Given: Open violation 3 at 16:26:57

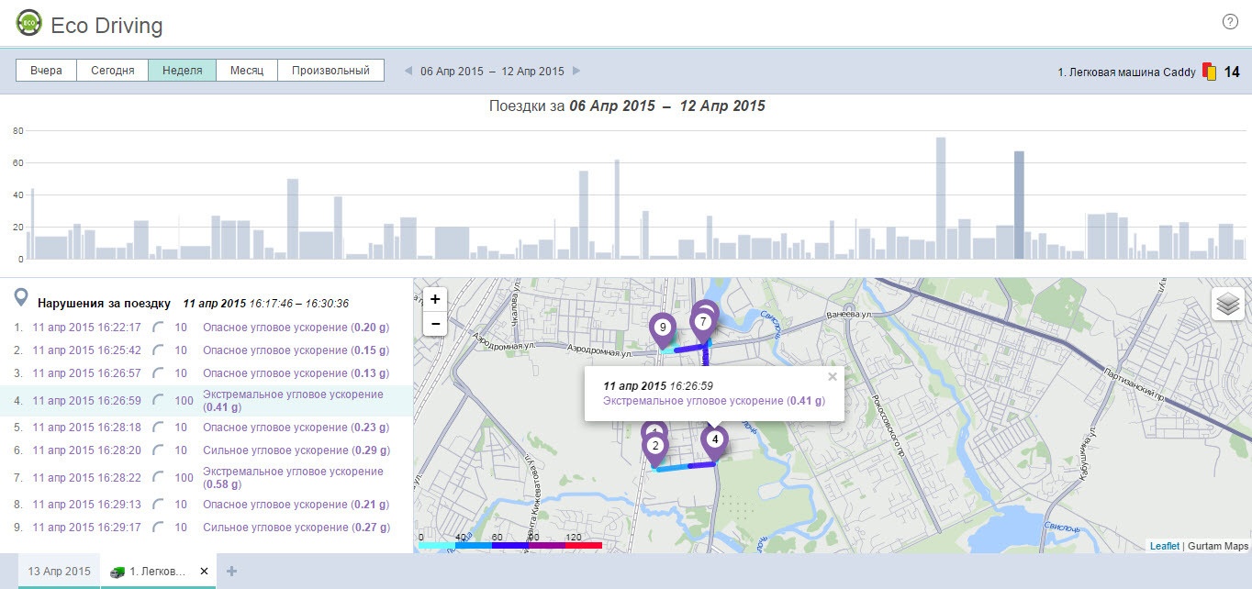Looking at the screenshot, I should coord(86,373).
